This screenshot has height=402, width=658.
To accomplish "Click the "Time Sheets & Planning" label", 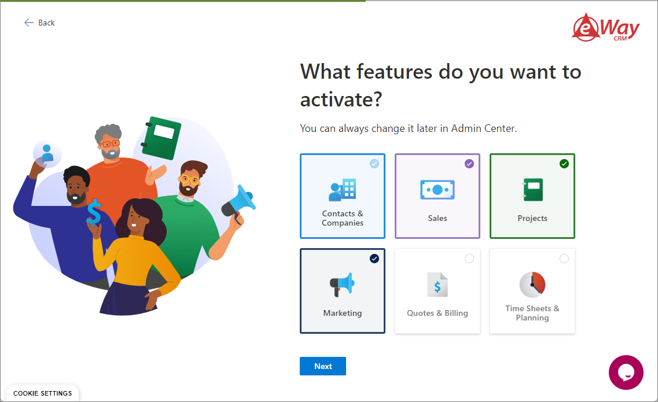I will [532, 313].
